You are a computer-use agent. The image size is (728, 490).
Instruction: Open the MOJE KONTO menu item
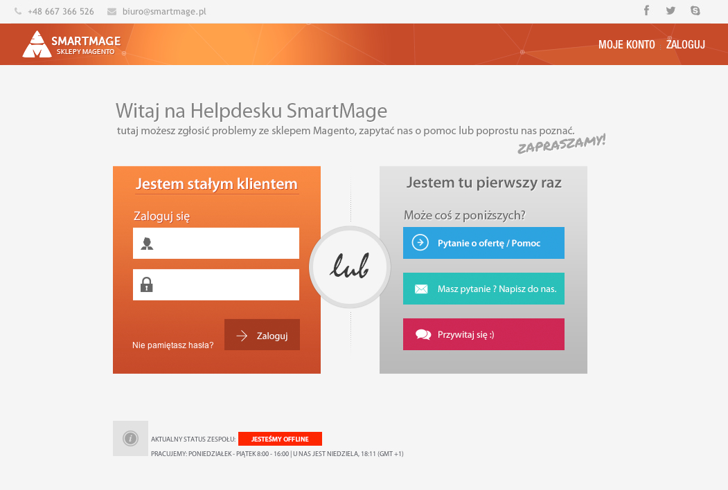tap(626, 44)
